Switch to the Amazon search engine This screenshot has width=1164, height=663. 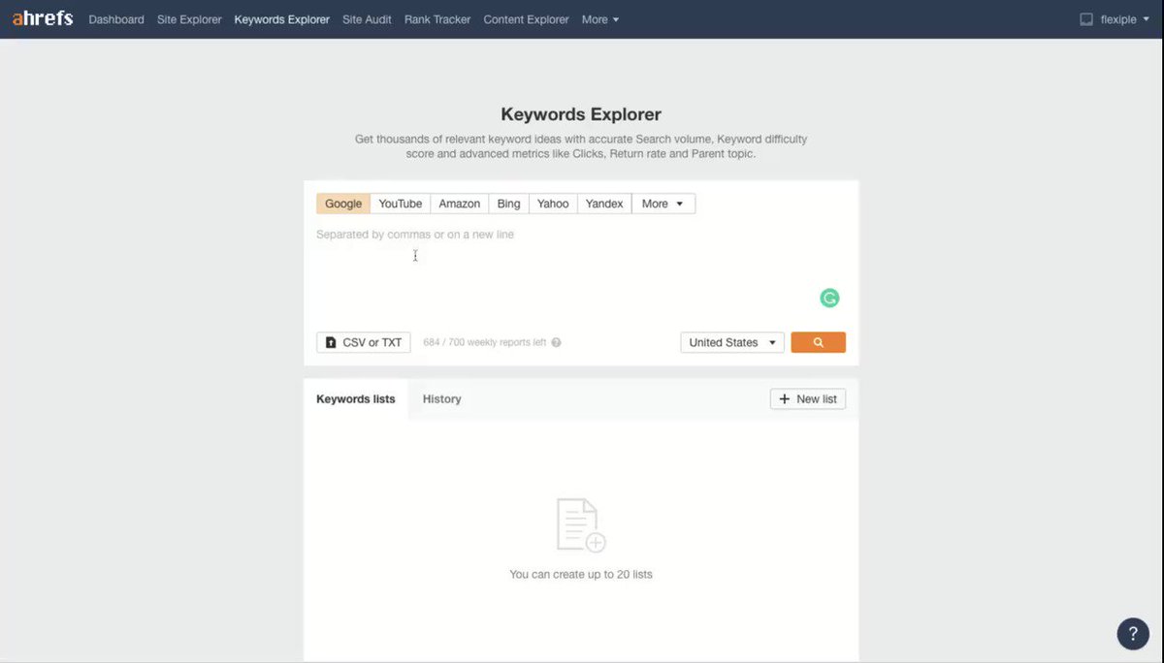pyautogui.click(x=460, y=204)
